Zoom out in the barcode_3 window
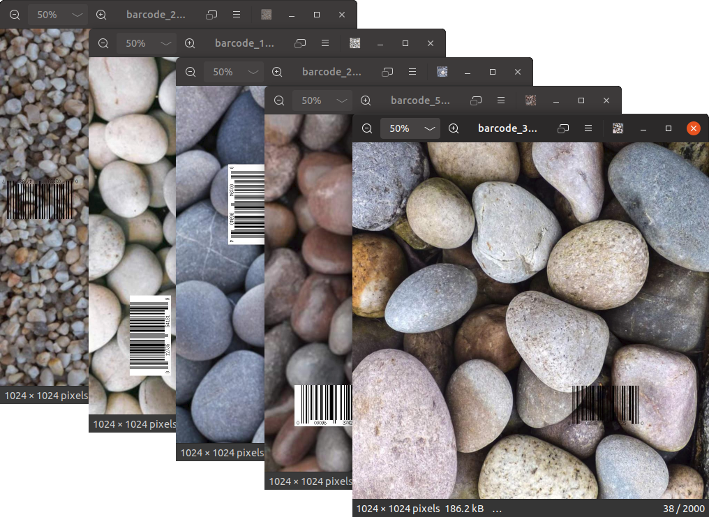The height and width of the screenshot is (517, 709). [x=367, y=128]
